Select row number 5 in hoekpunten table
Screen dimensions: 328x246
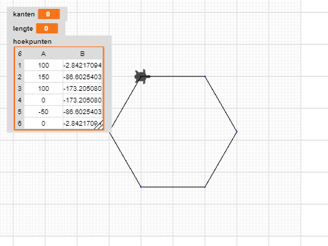click(x=20, y=112)
